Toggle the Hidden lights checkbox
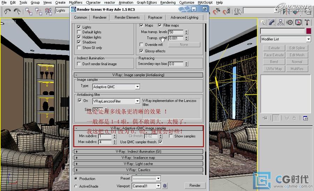The height and width of the screenshot is (191, 314). coord(79,37)
